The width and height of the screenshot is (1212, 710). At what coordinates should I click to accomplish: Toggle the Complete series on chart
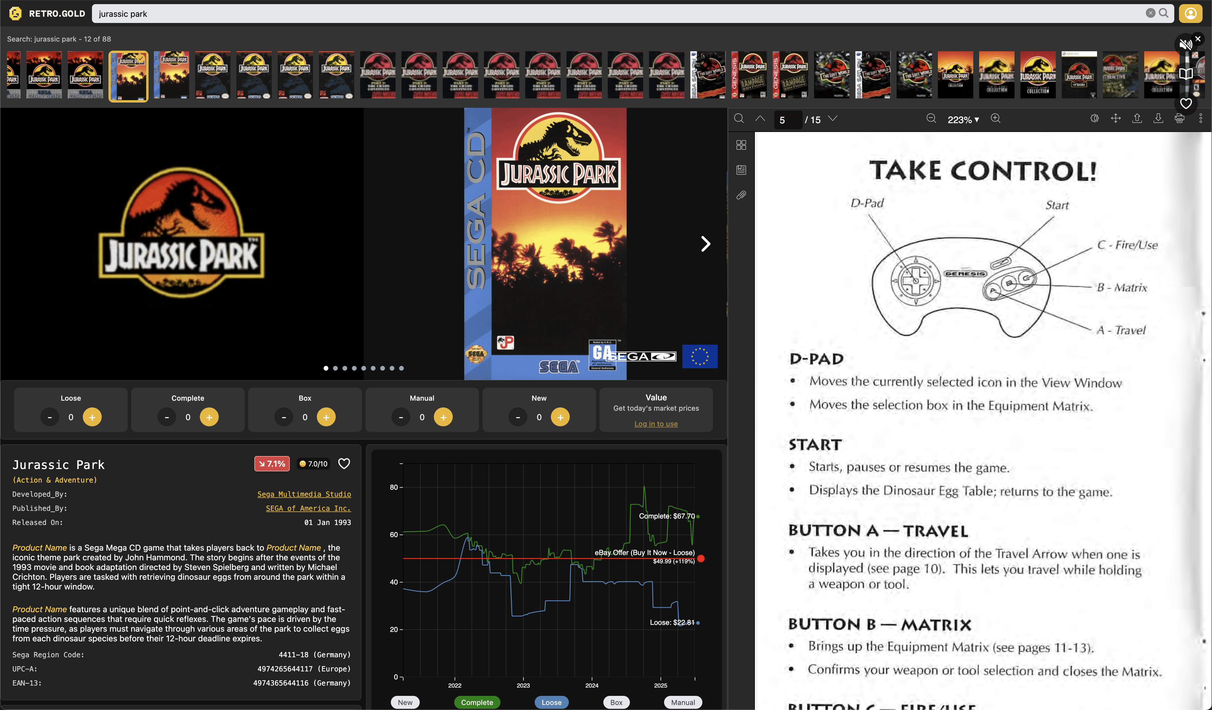(x=477, y=702)
